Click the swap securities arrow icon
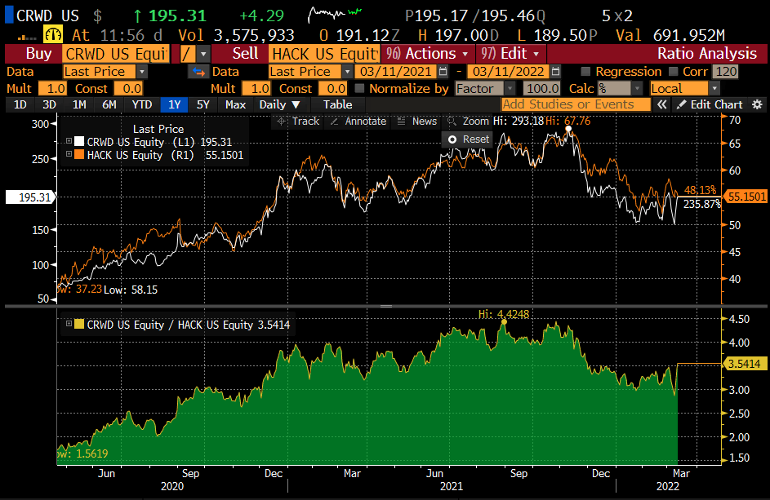The height and width of the screenshot is (500, 770). 198,72
